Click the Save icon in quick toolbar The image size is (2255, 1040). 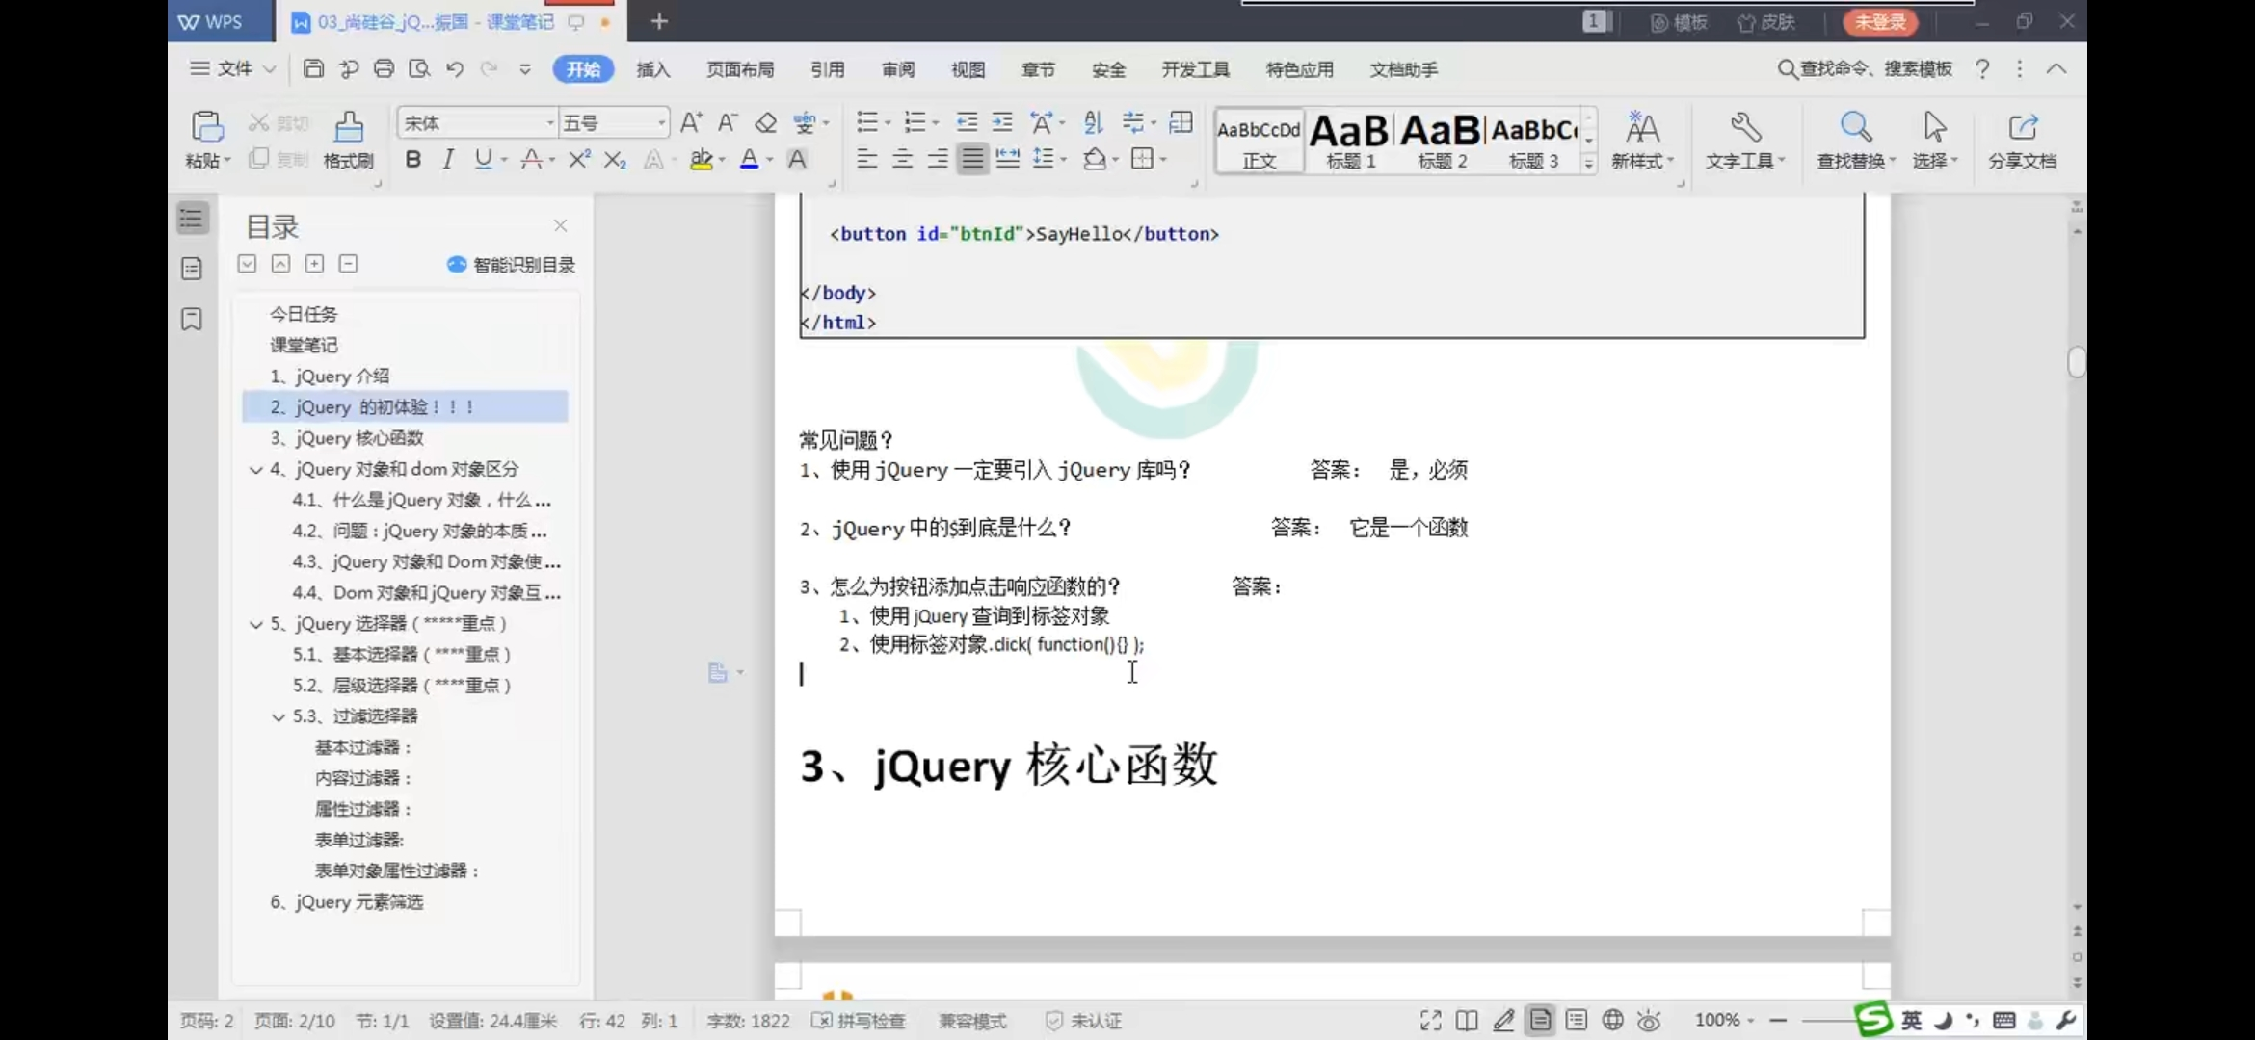coord(313,68)
